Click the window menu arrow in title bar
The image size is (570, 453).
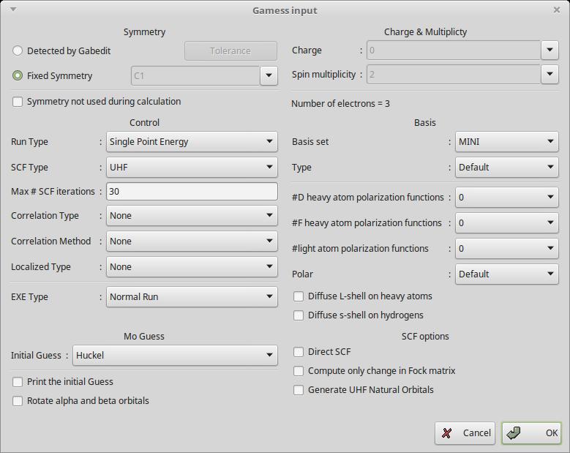13,10
